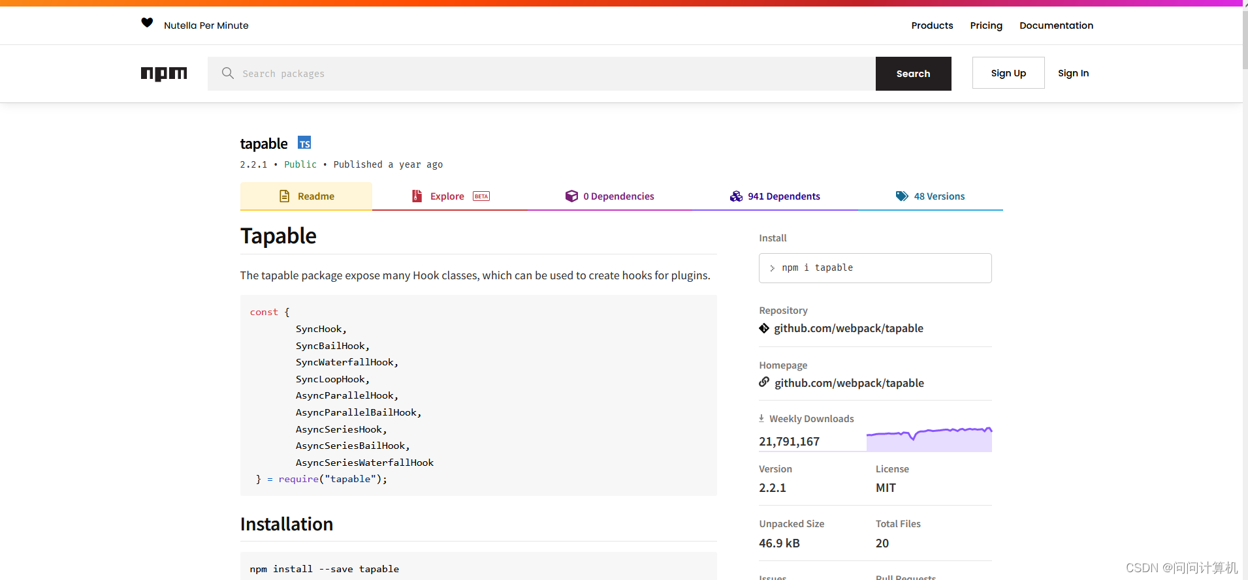Image resolution: width=1248 pixels, height=580 pixels.
Task: Click the SyncBailHook code line
Action: tap(332, 346)
